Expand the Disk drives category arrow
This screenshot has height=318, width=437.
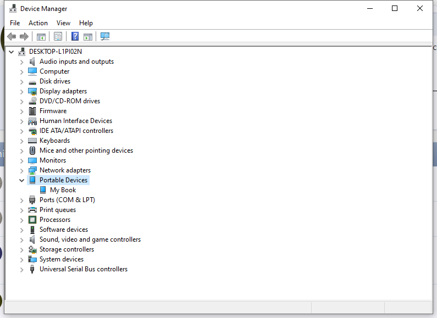point(22,82)
